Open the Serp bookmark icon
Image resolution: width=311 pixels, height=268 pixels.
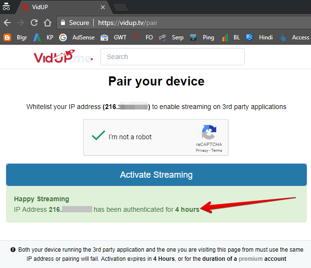162,37
